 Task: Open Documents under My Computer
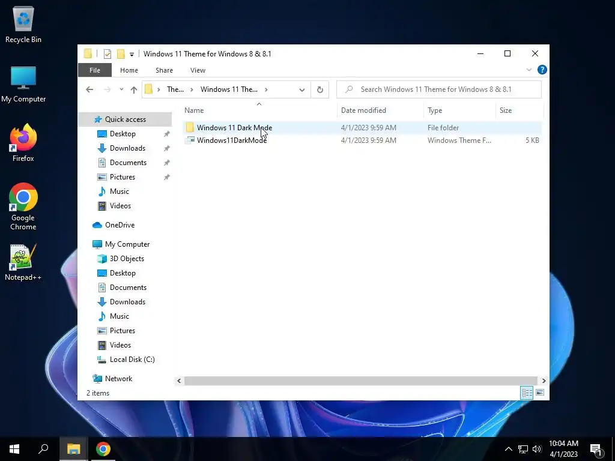[x=129, y=288]
